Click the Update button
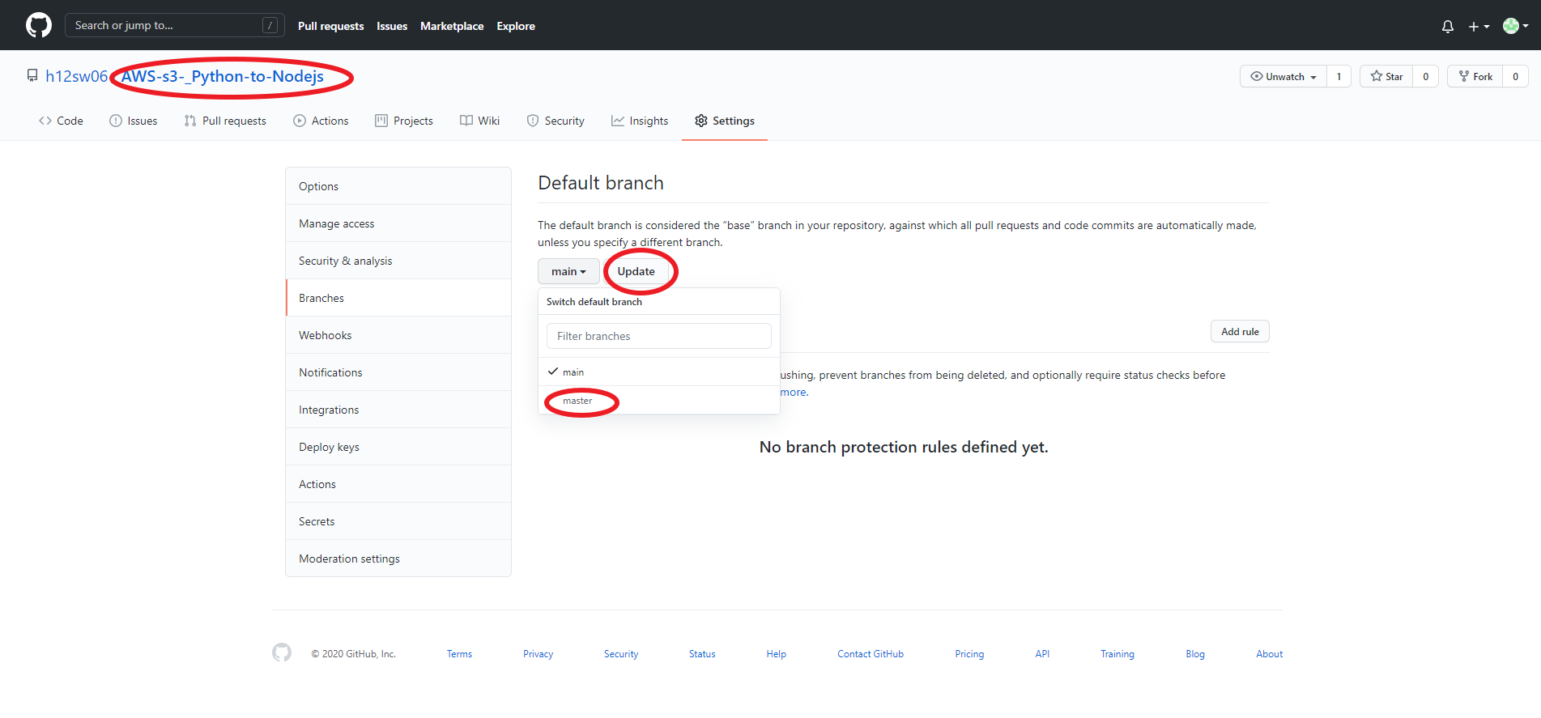This screenshot has height=718, width=1541. coord(636,271)
